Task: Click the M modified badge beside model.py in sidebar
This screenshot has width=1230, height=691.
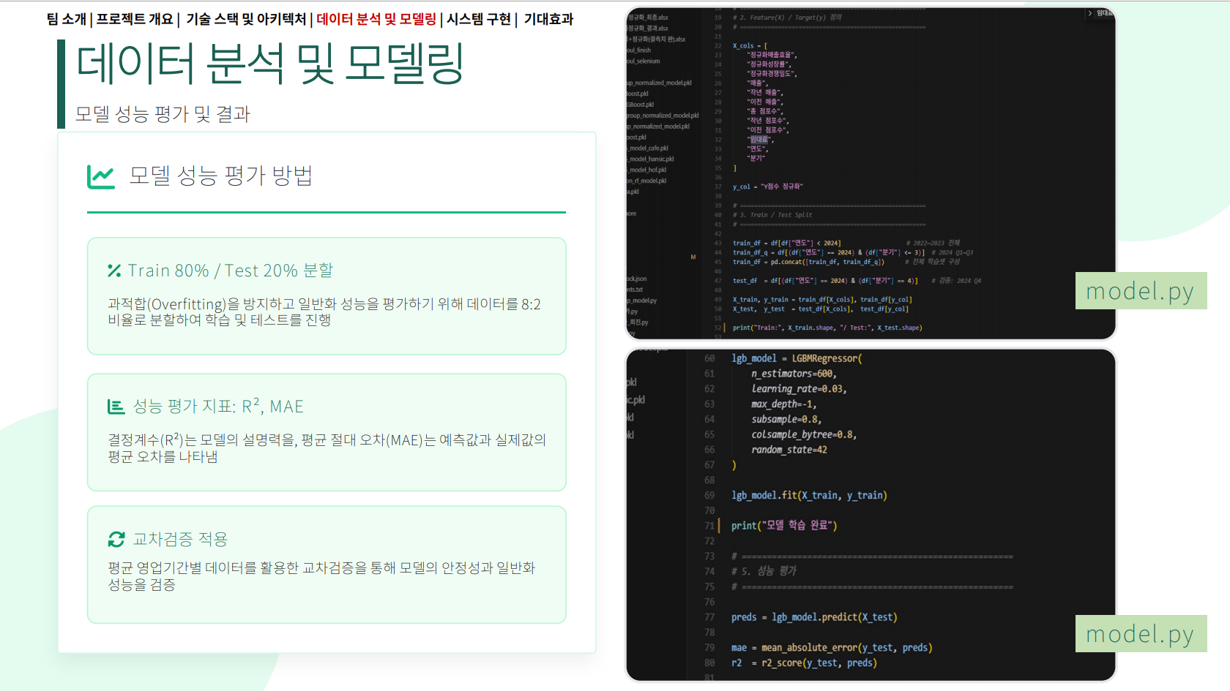Action: pyautogui.click(x=693, y=257)
